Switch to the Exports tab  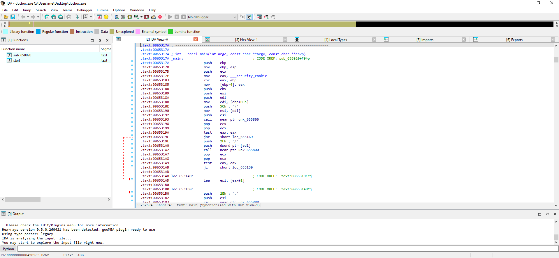(514, 40)
